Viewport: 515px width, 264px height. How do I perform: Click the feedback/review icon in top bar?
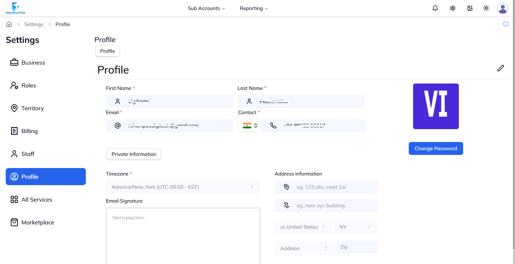click(x=470, y=8)
